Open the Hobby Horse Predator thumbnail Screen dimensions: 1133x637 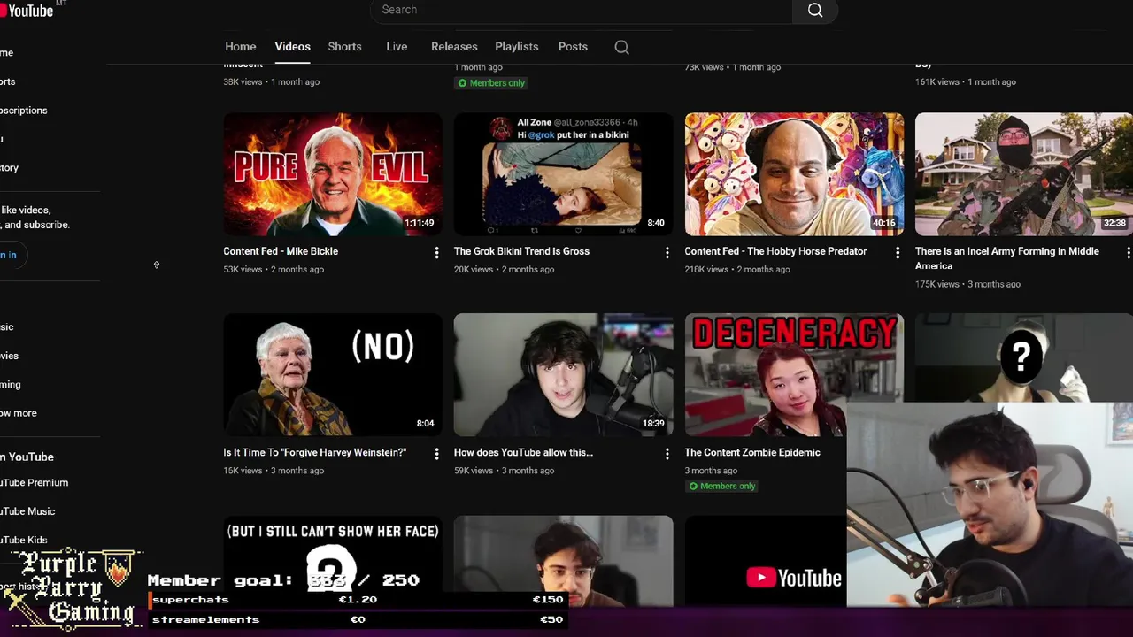click(794, 174)
